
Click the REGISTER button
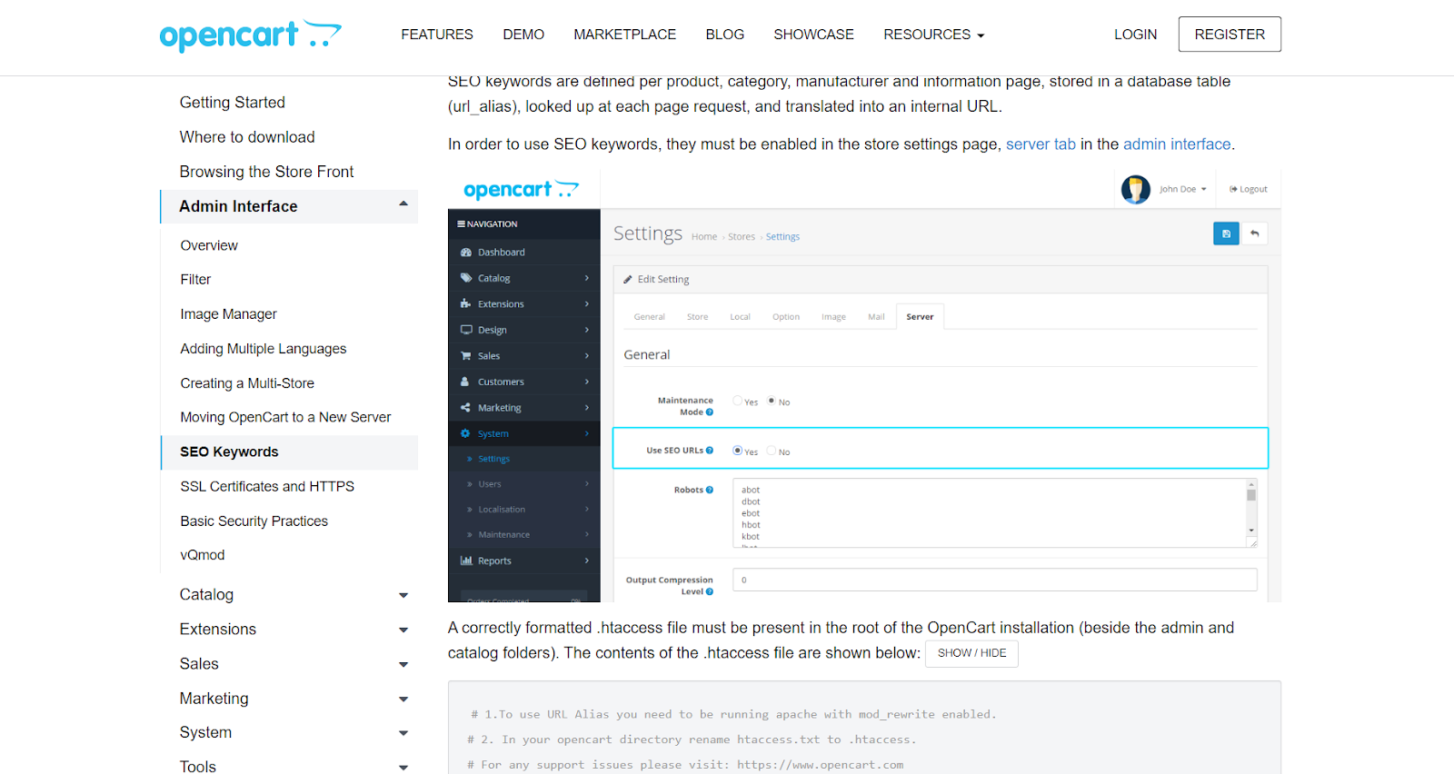1230,35
